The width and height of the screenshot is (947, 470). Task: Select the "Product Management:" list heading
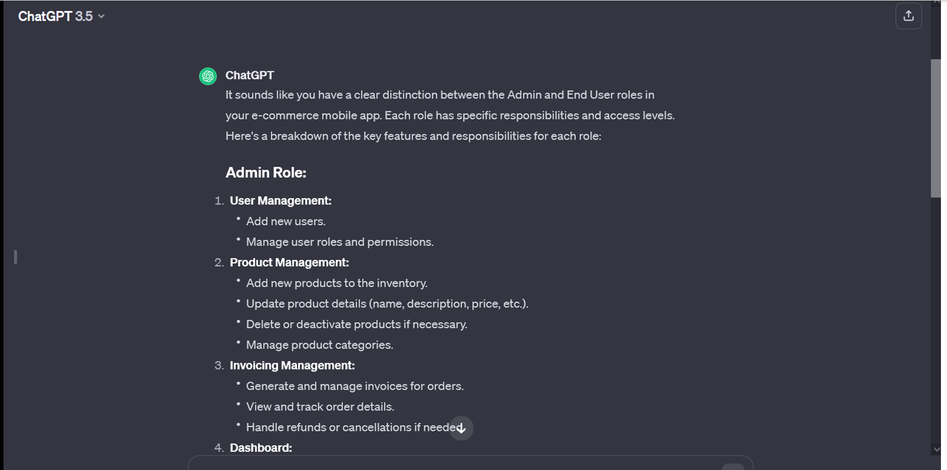click(x=289, y=262)
